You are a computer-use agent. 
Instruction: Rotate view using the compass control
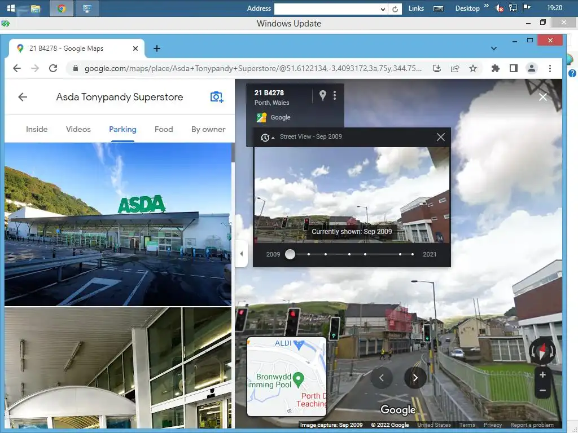click(x=542, y=351)
